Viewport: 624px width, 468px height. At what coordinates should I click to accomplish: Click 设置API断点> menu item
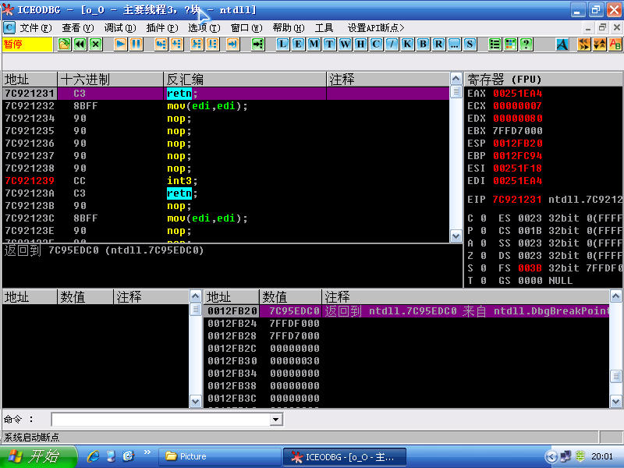click(376, 28)
